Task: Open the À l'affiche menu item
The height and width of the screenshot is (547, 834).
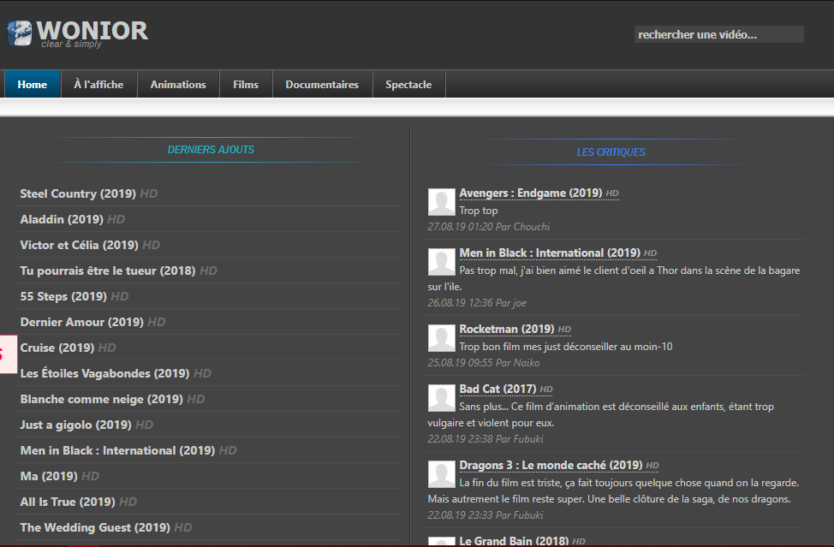Action: pos(99,84)
